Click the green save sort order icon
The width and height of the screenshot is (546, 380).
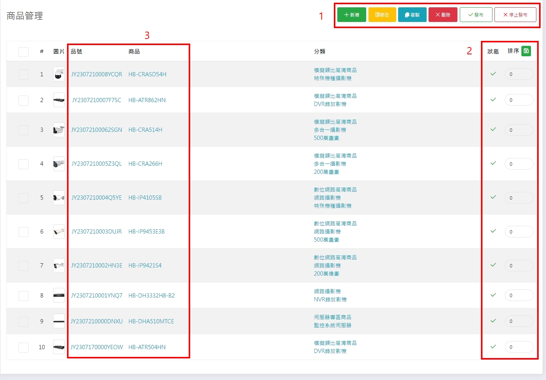[x=526, y=51]
